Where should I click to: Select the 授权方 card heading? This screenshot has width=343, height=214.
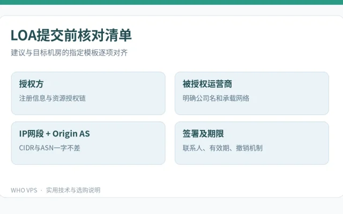point(31,84)
